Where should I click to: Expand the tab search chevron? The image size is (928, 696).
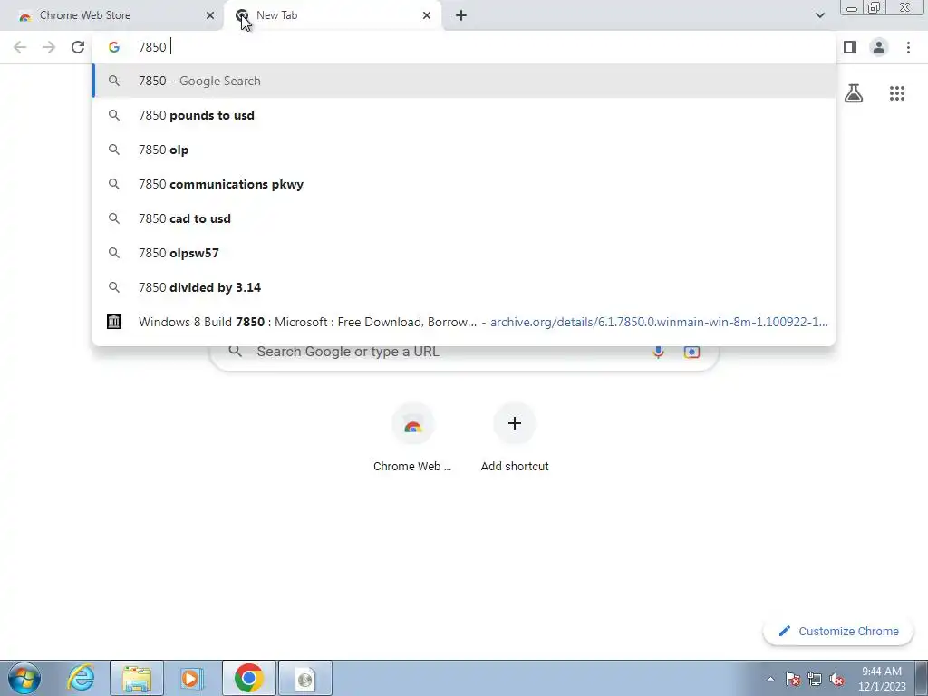coord(819,15)
